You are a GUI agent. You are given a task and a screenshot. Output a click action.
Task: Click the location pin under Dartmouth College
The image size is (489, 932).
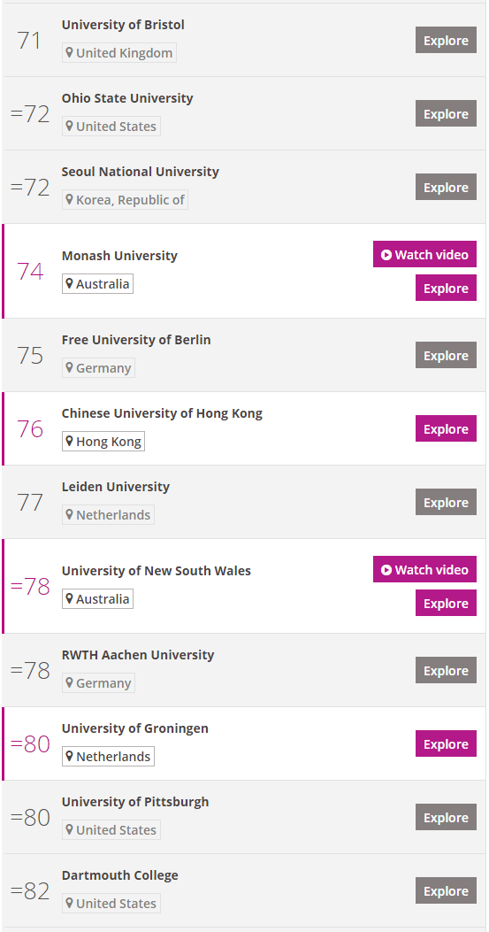(x=70, y=904)
